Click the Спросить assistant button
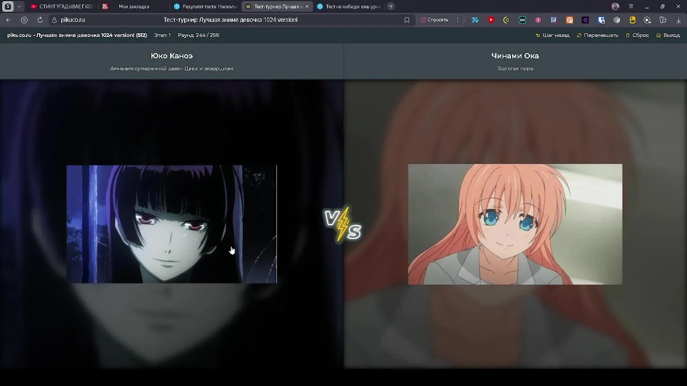Viewport: 687px width, 386px height. coord(434,20)
